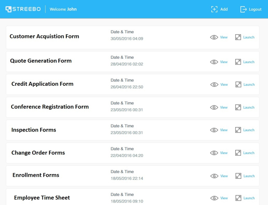Click the Logout door icon
268x205 pixels.
point(243,9)
